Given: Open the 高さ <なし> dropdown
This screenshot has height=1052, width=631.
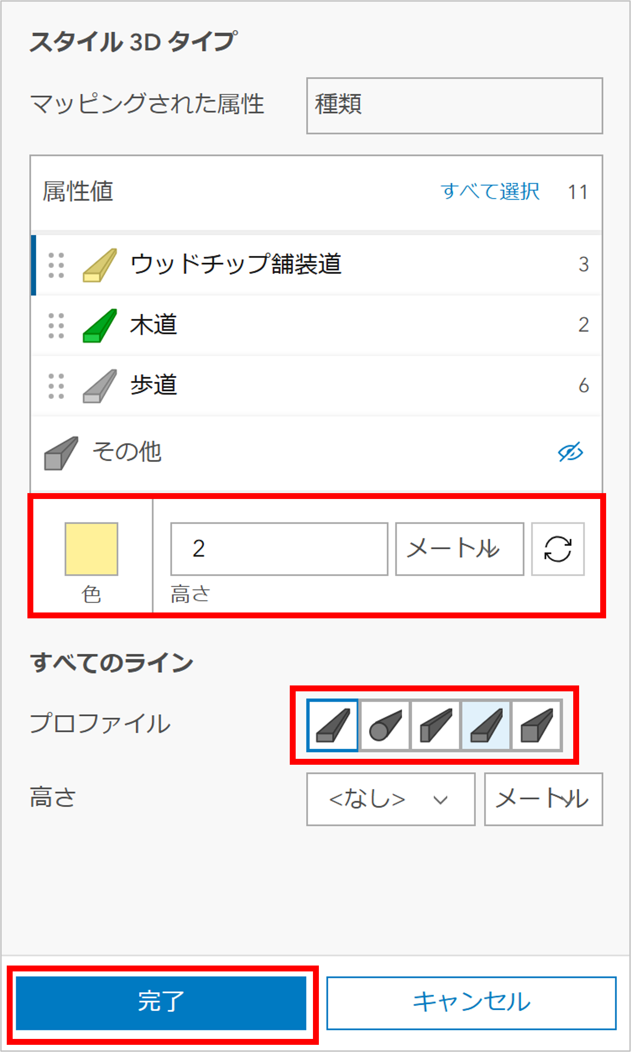Looking at the screenshot, I should tap(391, 799).
